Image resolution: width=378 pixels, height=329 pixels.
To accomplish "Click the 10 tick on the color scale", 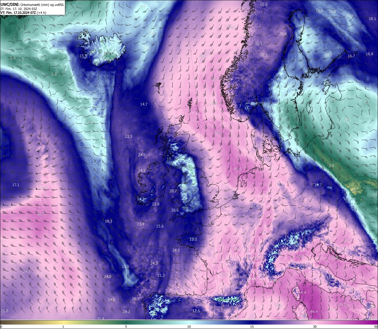I will [189, 327].
